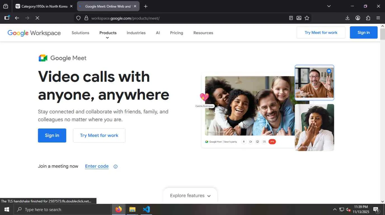
Task: Click the family group video image
Action: click(x=250, y=106)
